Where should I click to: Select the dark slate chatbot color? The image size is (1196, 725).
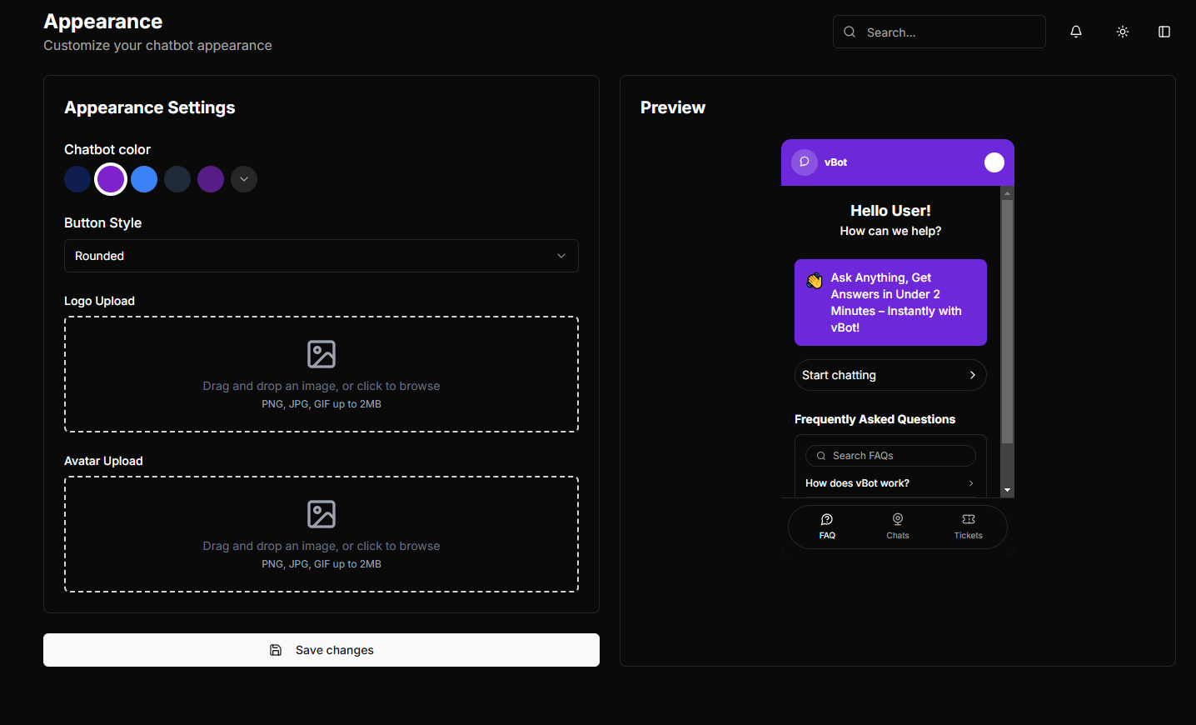point(177,179)
